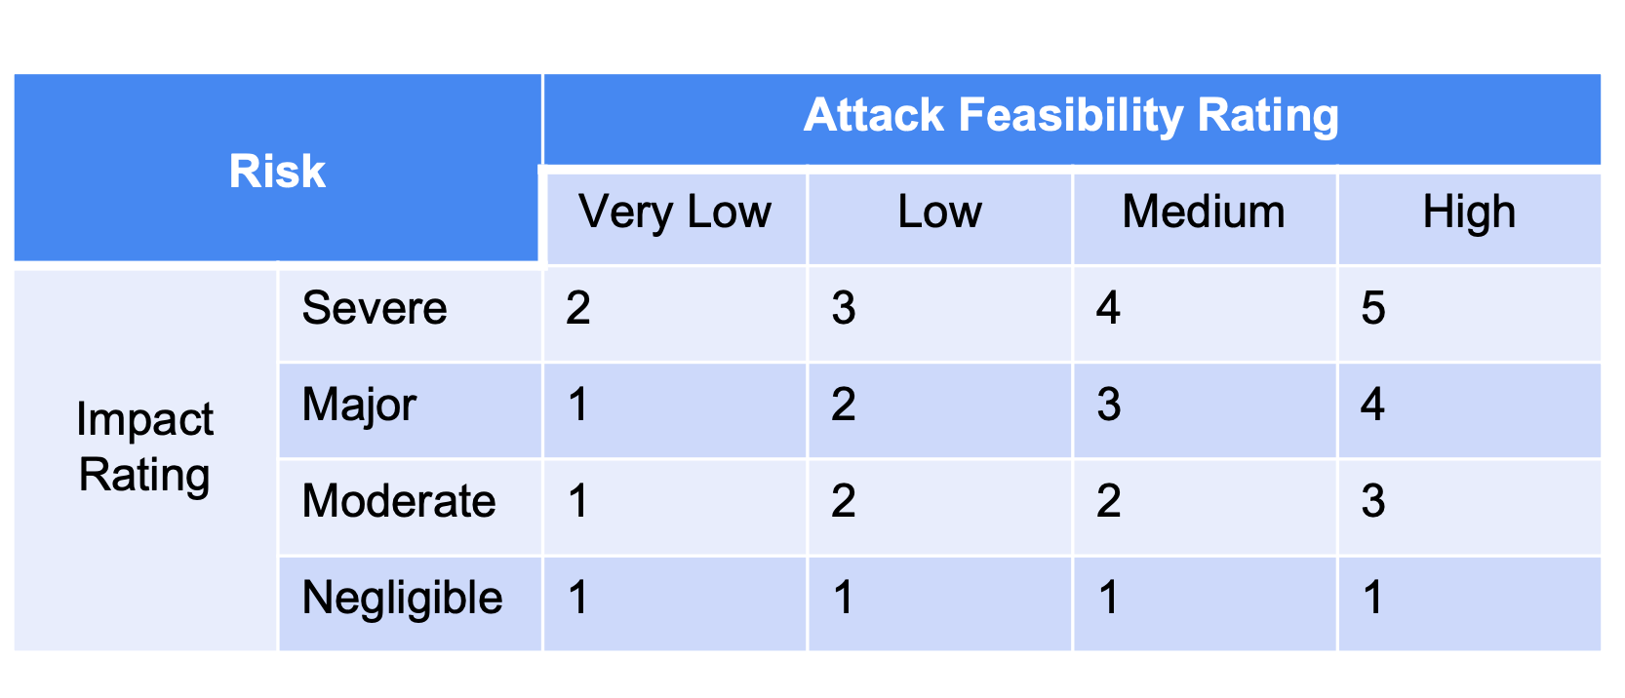Click the Severe / Very Low cell showing 2
Screen dimensions: 1625x698
tap(675, 314)
